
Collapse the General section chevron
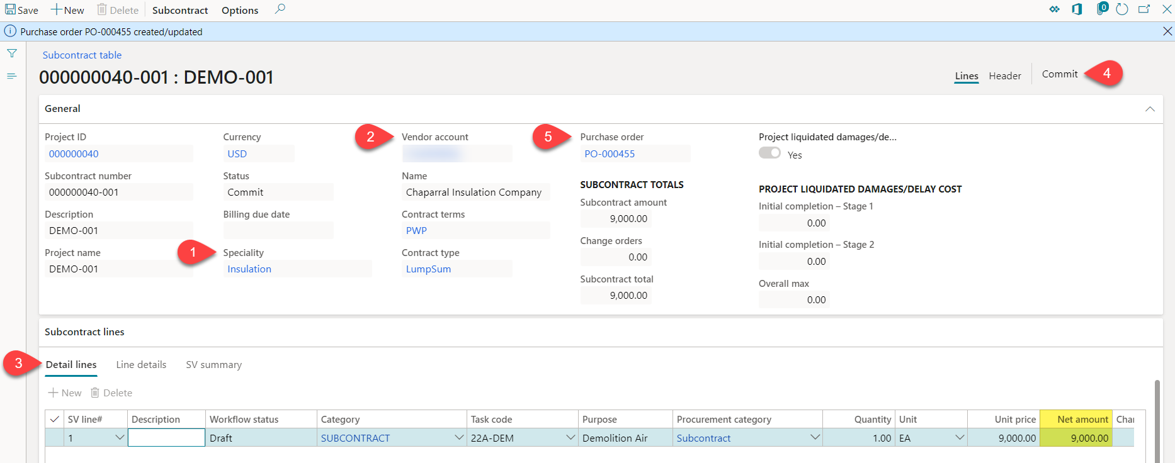coord(1150,109)
